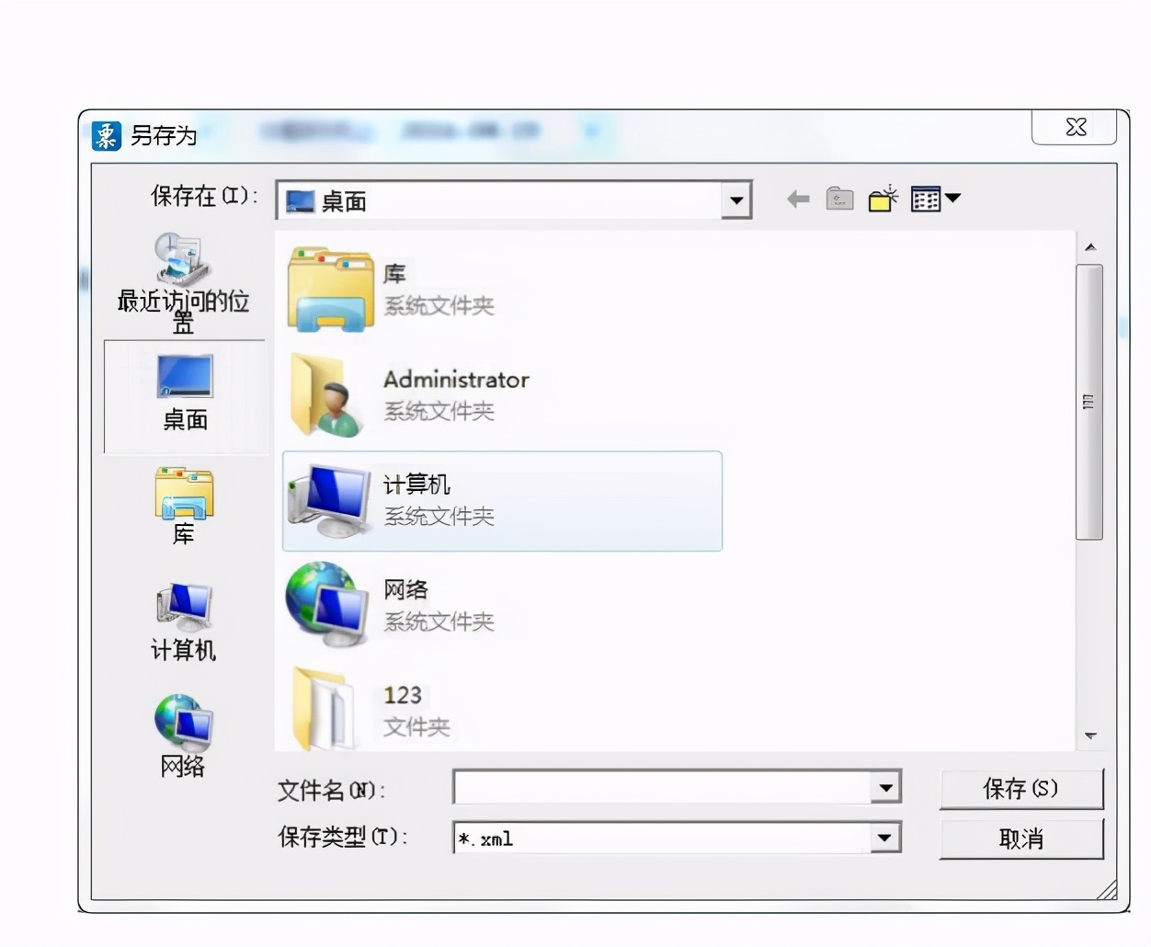Screen dimensions: 1151x947
Task: Open the 文件名 dropdown arrow
Action: point(884,787)
